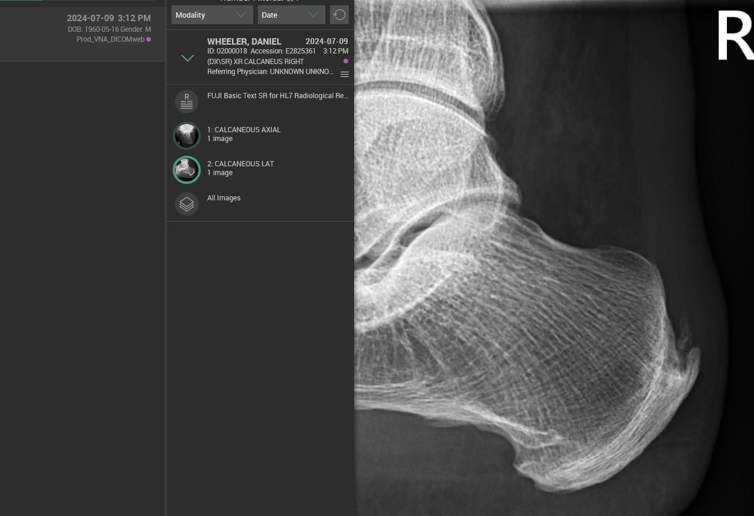
Task: Select the 2024-07-09 3:12 PM patient entry
Action: click(x=109, y=18)
